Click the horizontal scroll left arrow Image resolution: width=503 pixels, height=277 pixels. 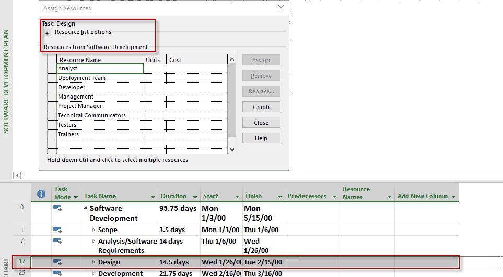17,175
